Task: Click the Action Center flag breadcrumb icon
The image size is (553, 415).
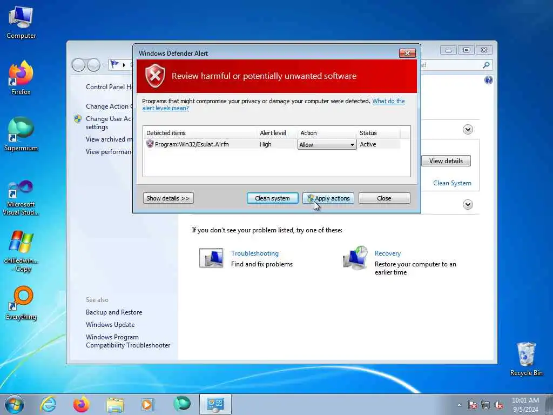Action: coord(114,65)
